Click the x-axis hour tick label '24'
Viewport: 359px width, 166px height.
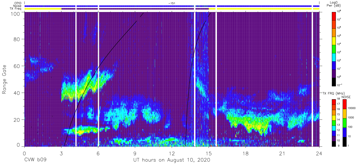coord(319,153)
